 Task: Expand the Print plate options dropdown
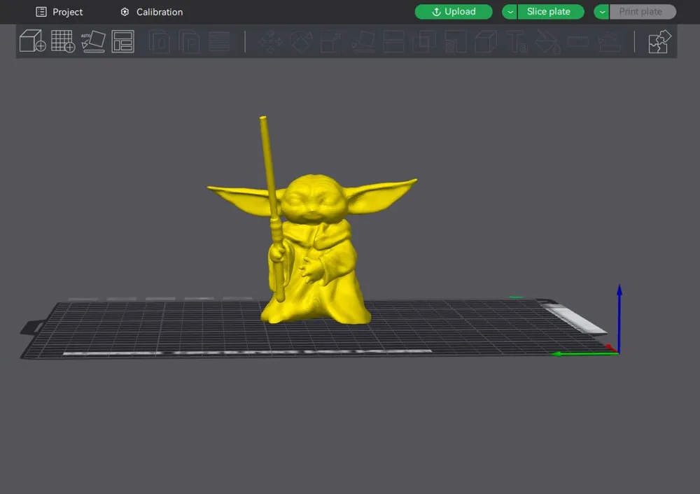click(x=601, y=12)
